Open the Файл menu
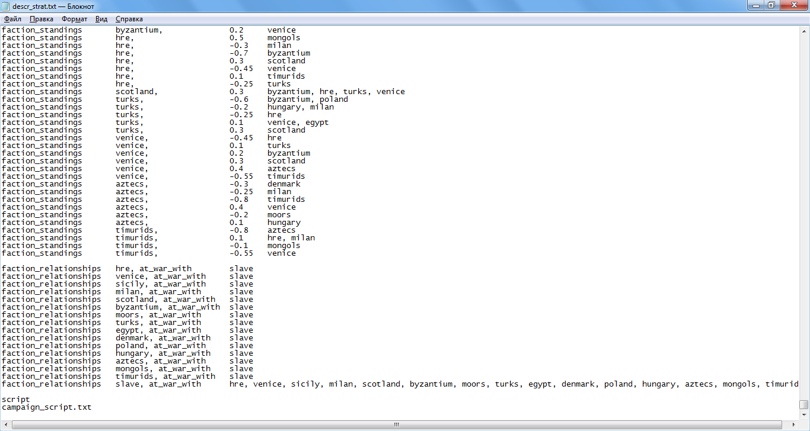 pos(12,19)
